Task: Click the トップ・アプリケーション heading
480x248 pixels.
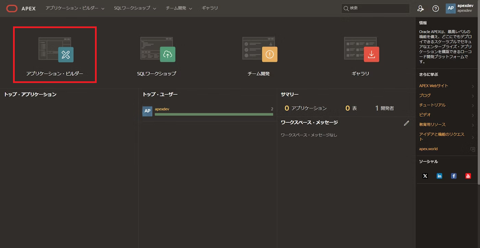Action: point(30,94)
